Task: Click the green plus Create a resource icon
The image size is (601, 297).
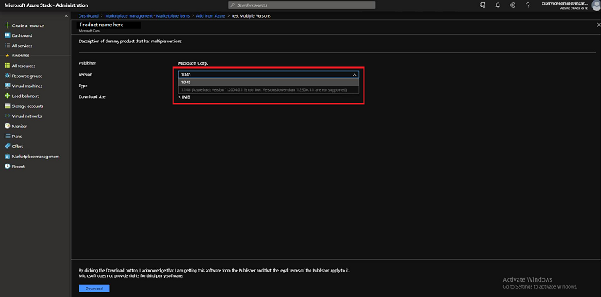Action: (7, 25)
